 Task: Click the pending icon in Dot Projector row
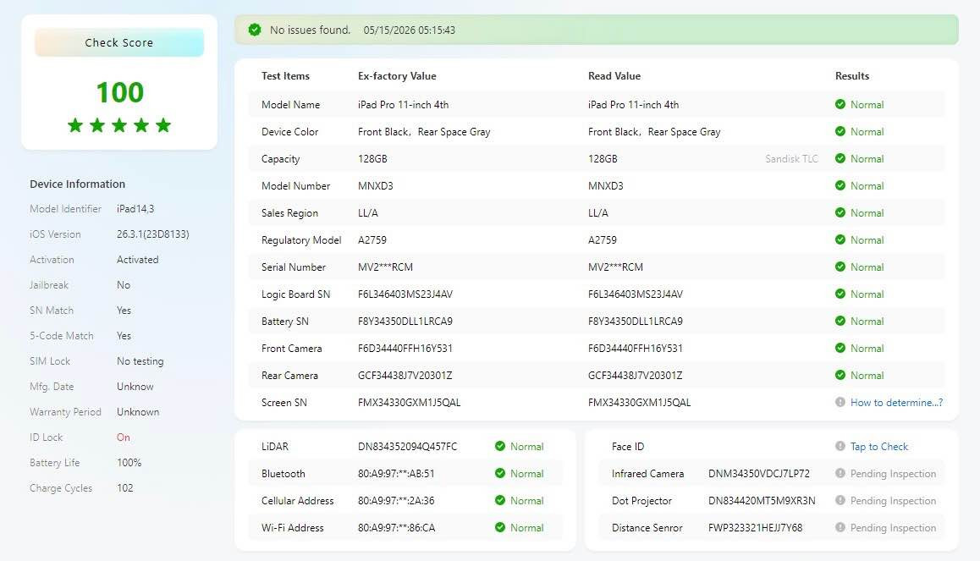coord(840,500)
